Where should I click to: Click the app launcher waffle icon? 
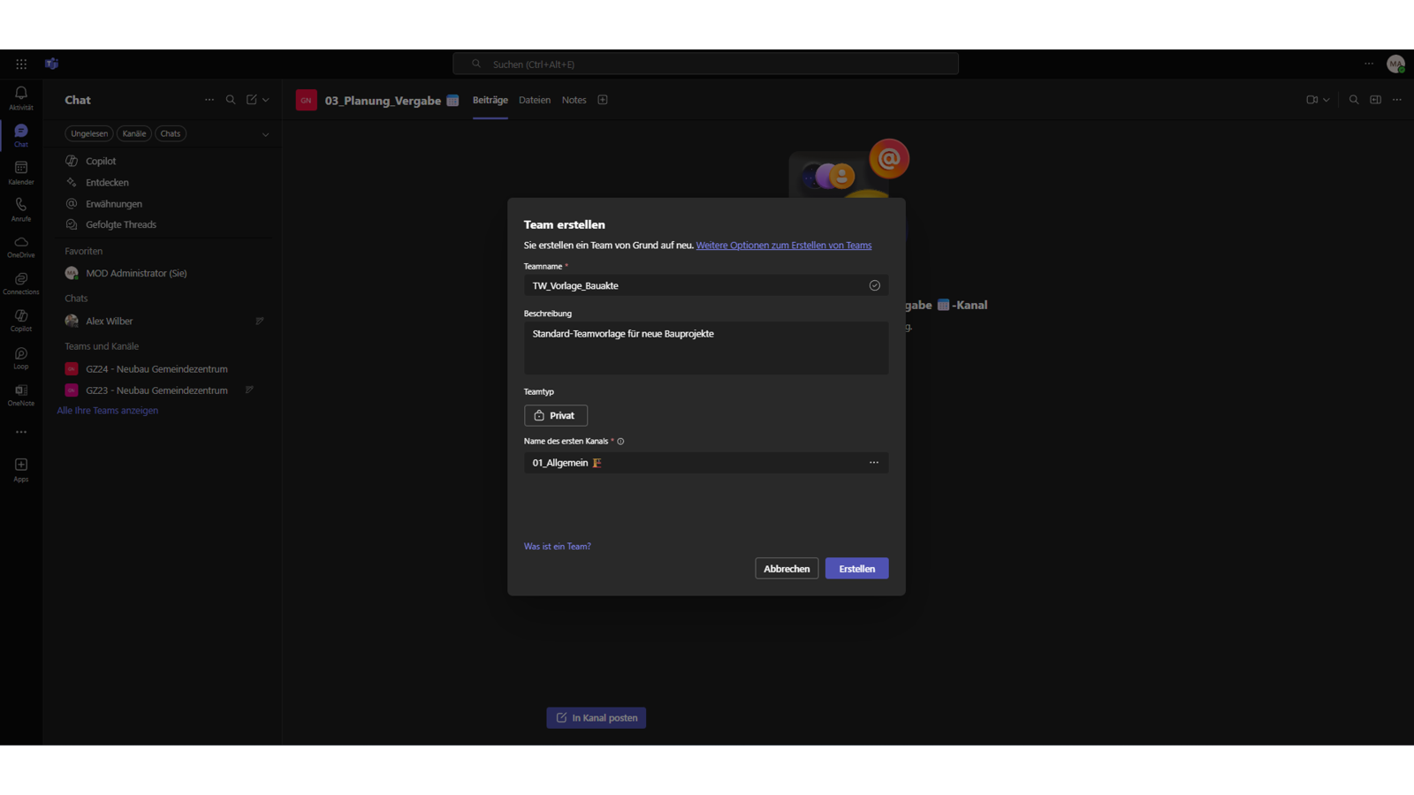coord(21,64)
